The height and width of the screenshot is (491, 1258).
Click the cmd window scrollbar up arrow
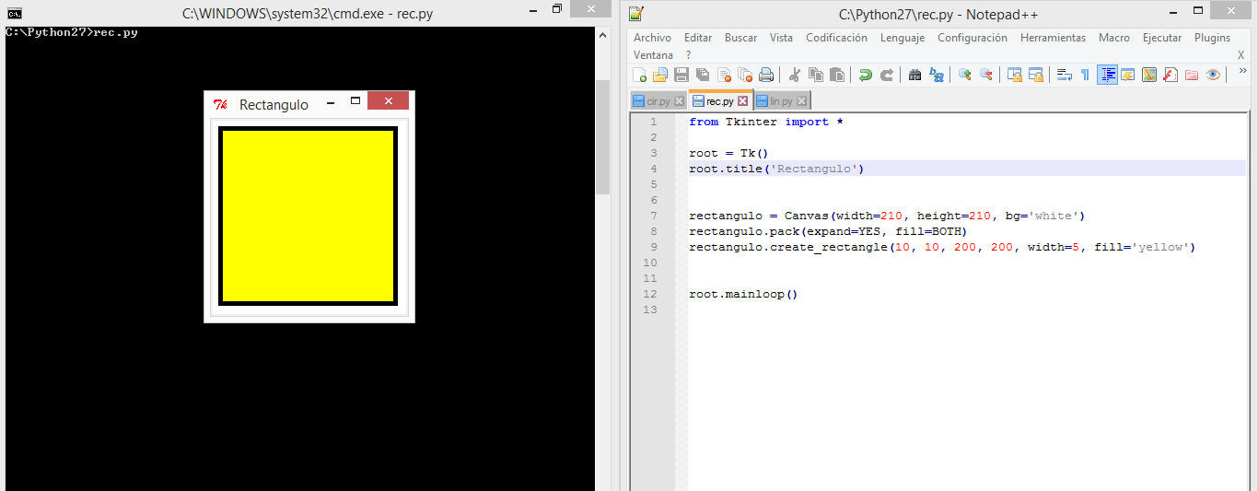point(603,36)
